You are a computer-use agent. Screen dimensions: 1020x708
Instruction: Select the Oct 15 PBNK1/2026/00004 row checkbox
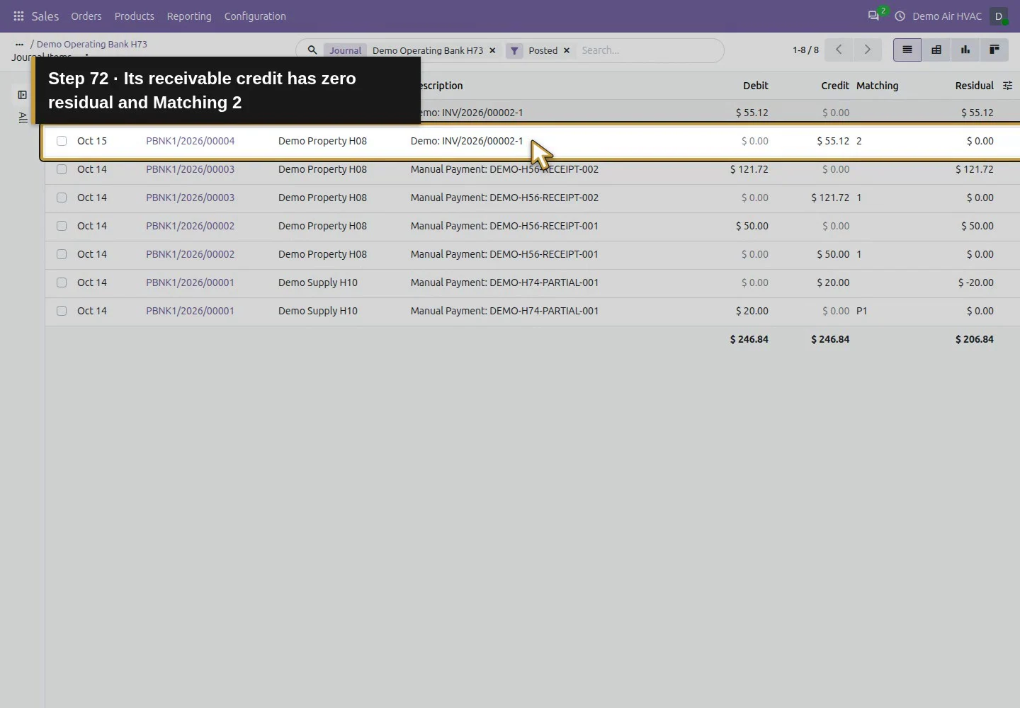pyautogui.click(x=62, y=141)
